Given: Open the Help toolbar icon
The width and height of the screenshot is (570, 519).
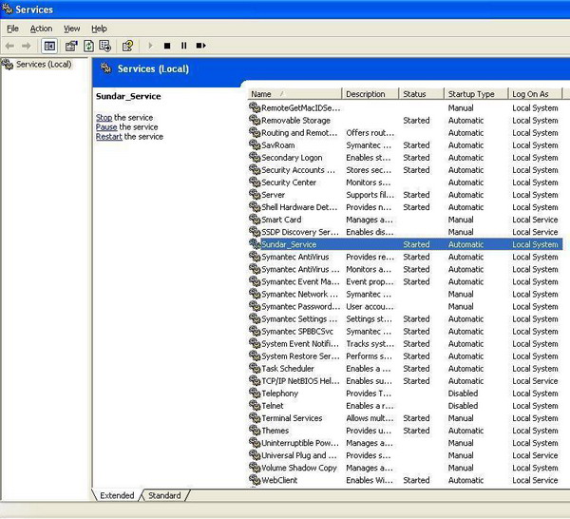Looking at the screenshot, I should pos(127,46).
